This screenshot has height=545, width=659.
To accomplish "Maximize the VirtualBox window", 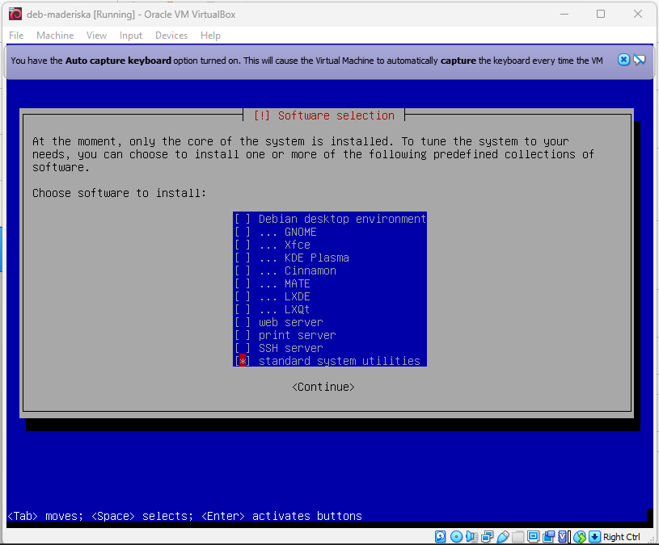I will coord(601,14).
